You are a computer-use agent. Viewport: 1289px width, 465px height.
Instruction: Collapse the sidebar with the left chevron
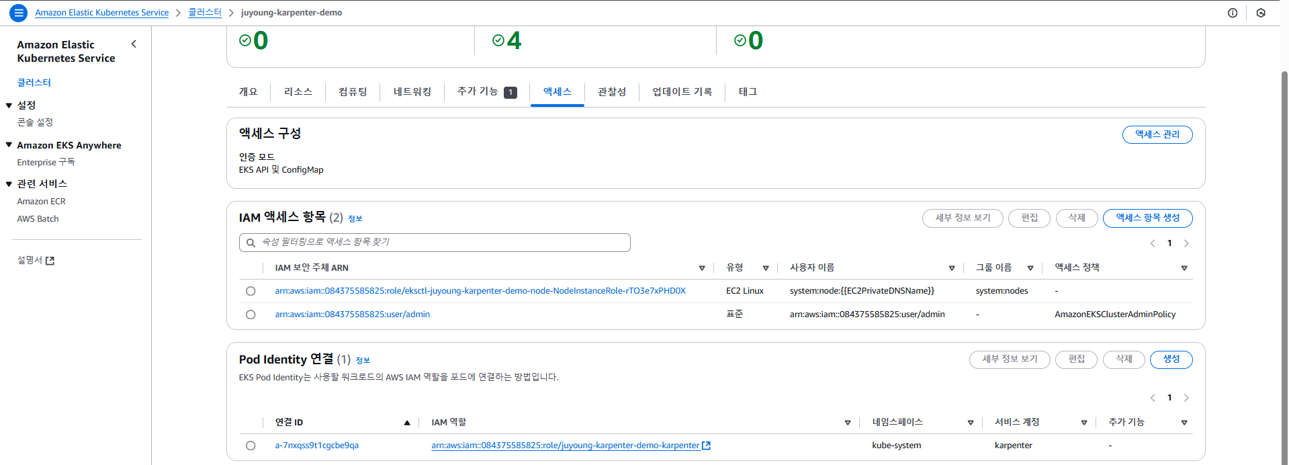pos(134,44)
